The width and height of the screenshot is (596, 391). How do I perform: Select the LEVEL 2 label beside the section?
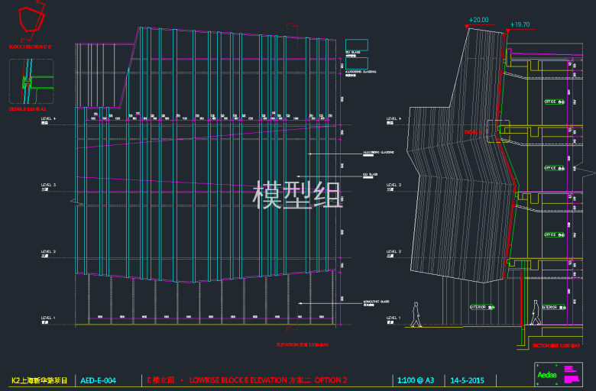click(394, 254)
